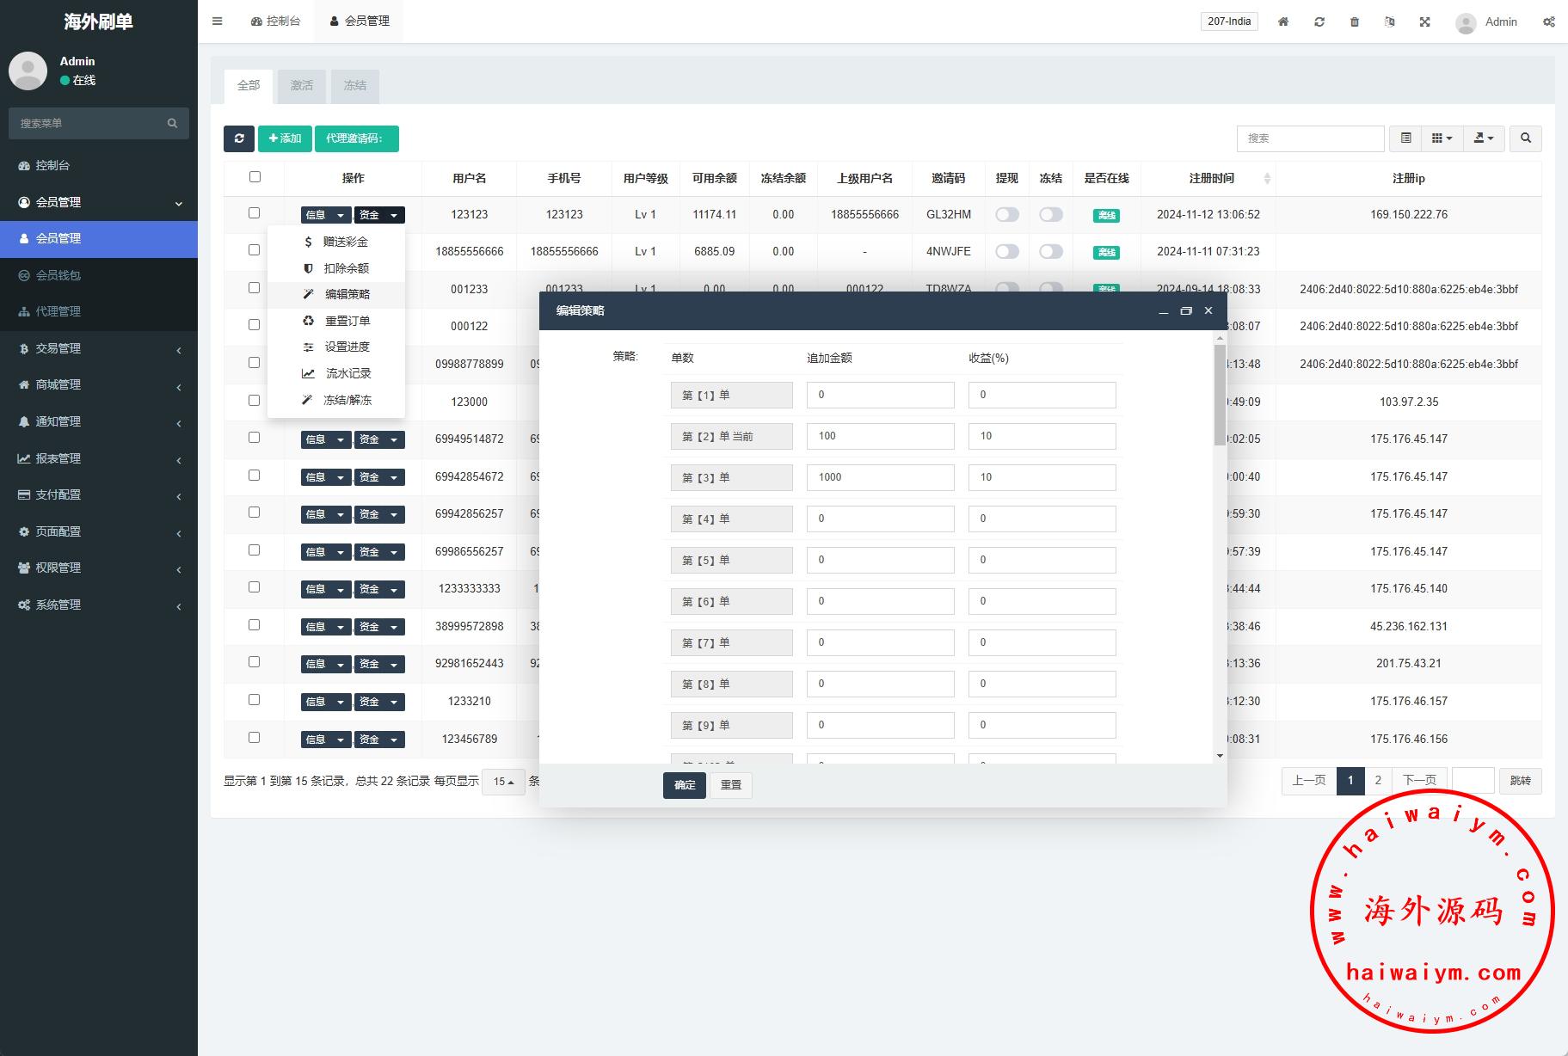Click the hamburger menu icon

coord(218,21)
